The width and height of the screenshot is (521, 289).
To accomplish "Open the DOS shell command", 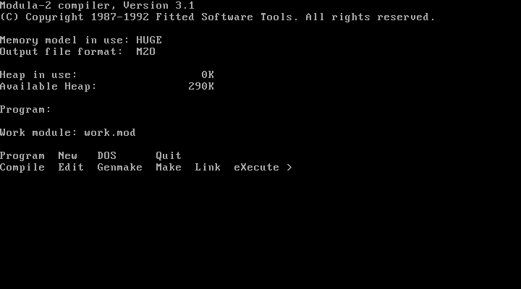I will [107, 156].
